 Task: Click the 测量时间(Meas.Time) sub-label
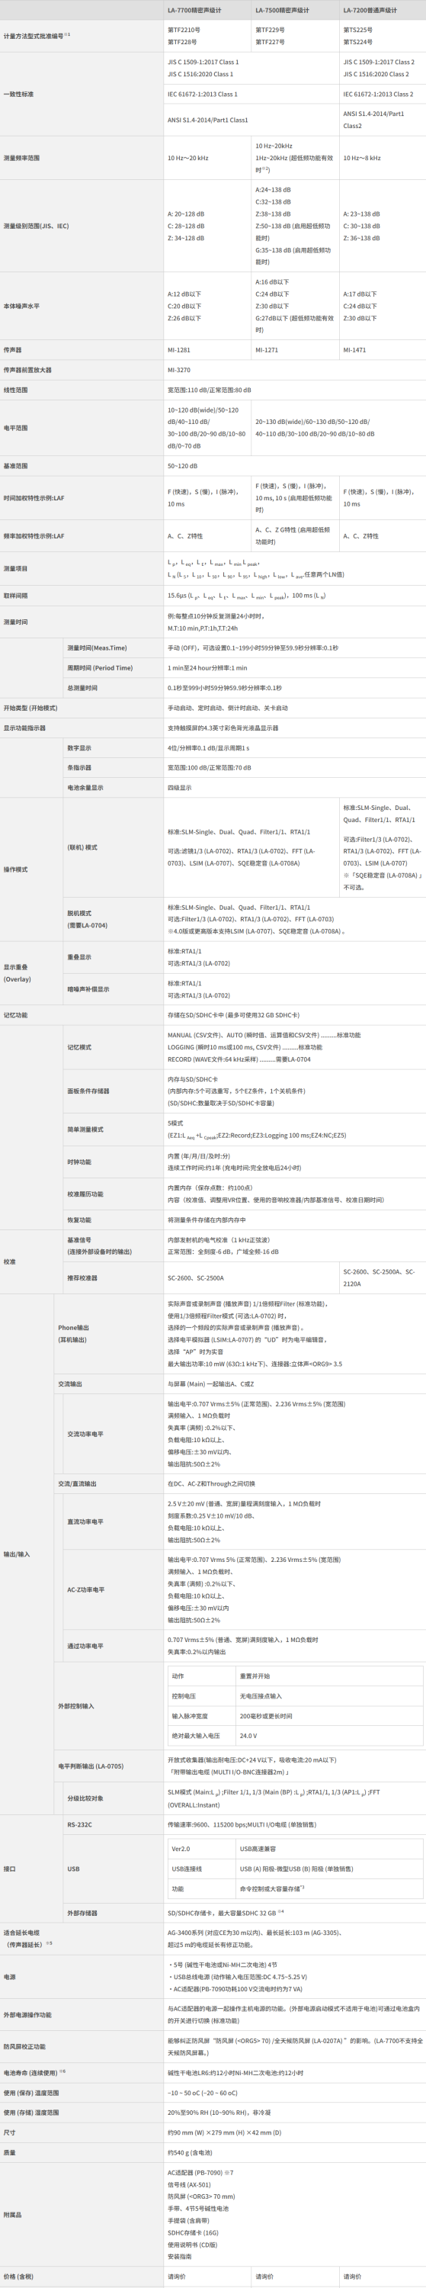pyautogui.click(x=98, y=648)
